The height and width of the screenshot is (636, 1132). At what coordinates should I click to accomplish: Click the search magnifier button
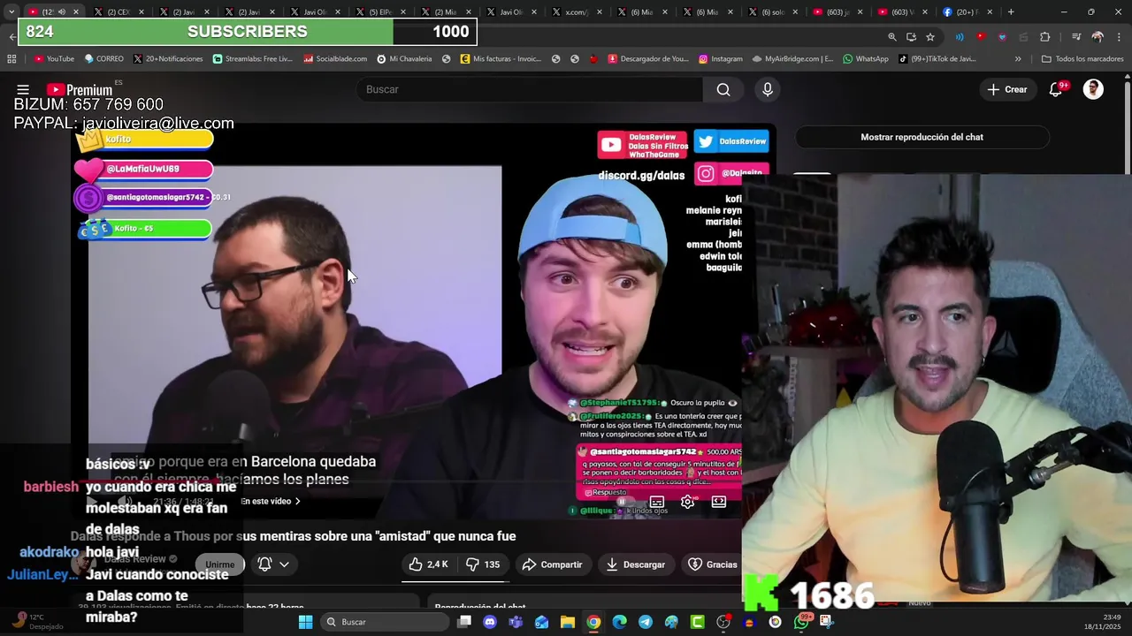click(723, 89)
